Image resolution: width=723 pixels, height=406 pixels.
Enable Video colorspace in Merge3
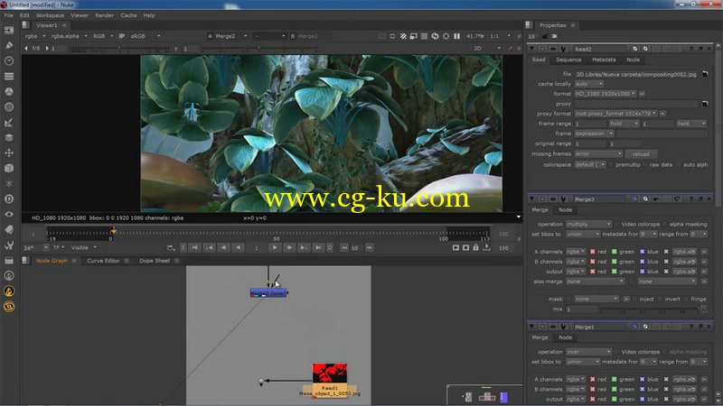point(616,224)
